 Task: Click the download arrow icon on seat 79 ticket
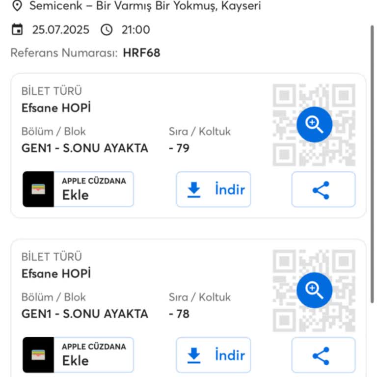pos(194,189)
